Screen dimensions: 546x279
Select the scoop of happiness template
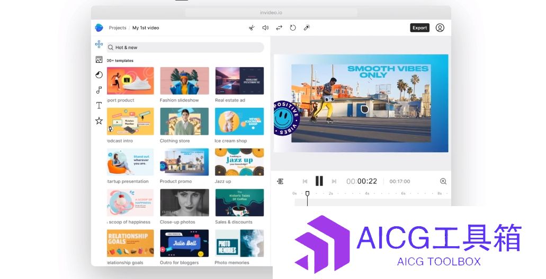click(x=130, y=202)
